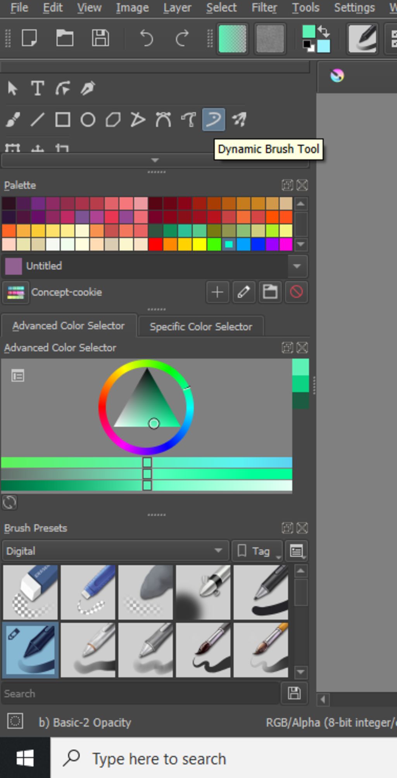Viewport: 397px width, 778px height.
Task: Select the Ellipse tool
Action: [88, 120]
